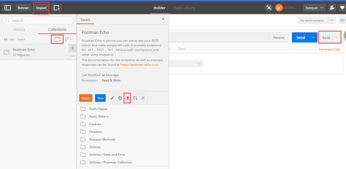Open the three-dots menu for Postman Echo
Viewport: 346px width, 169px height.
73,56
